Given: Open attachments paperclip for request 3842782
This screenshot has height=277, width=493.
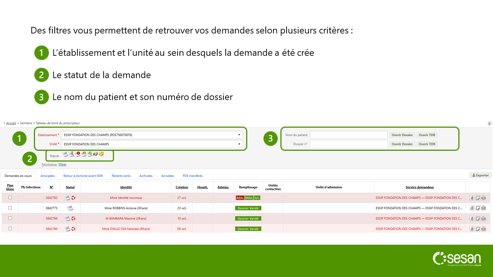Looking at the screenshot, I should click(x=472, y=198).
